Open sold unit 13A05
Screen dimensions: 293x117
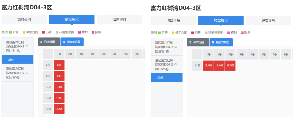click(230, 65)
